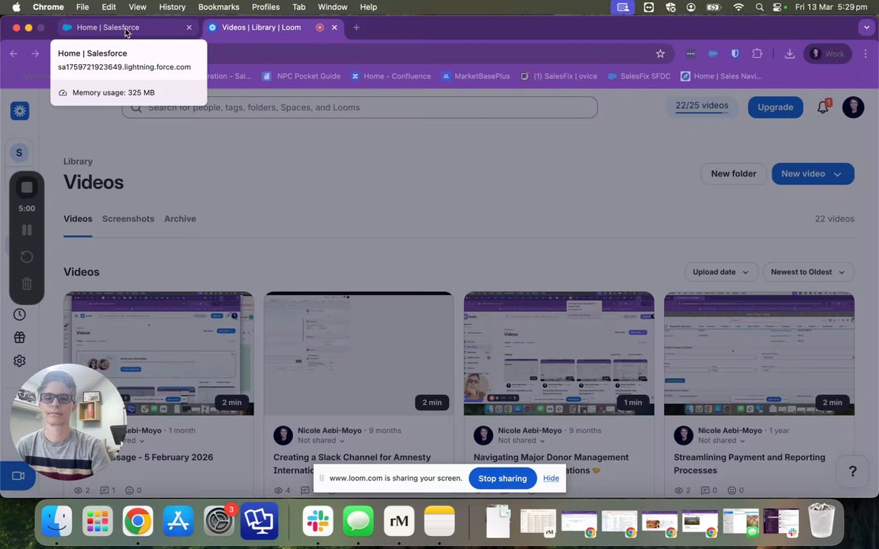Open System Settings in the dock
Screen dimensions: 879x549
point(219,521)
